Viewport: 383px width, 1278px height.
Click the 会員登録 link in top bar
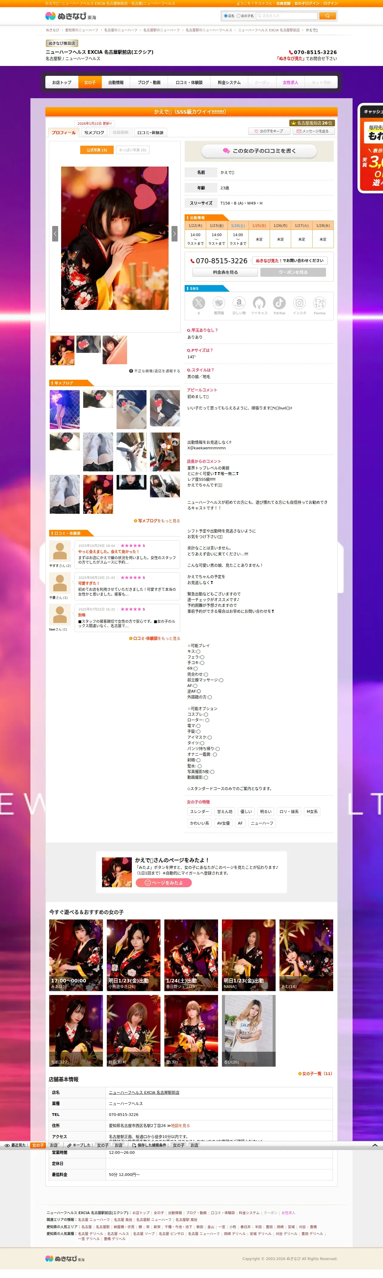[x=283, y=3]
